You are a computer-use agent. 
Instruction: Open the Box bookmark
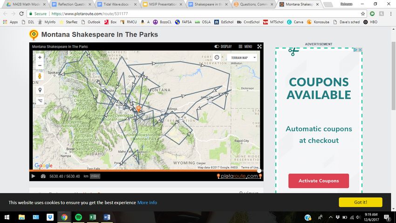tap(110, 22)
